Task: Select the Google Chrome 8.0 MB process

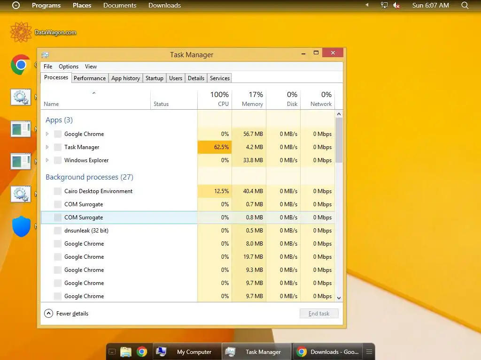Action: point(188,244)
